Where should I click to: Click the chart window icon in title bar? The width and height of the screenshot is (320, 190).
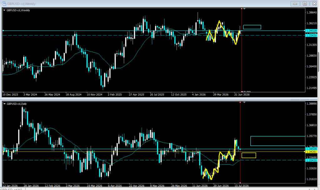click(4, 4)
